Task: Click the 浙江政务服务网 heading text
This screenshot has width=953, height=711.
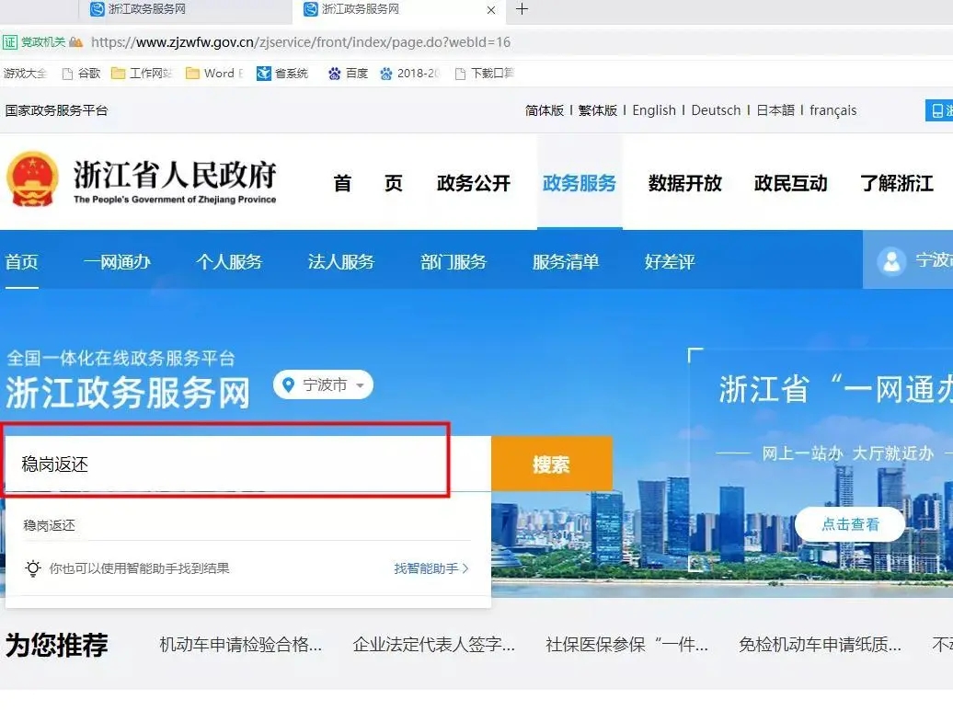Action: [128, 393]
